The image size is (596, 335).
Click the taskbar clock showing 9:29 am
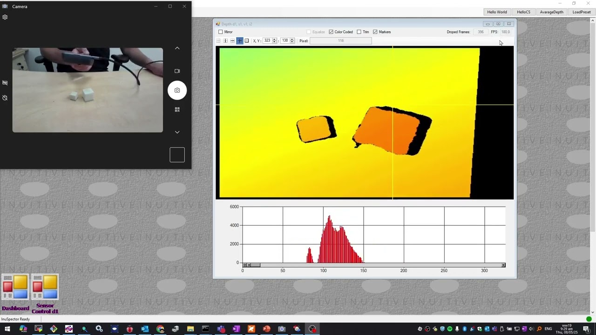coord(567,329)
